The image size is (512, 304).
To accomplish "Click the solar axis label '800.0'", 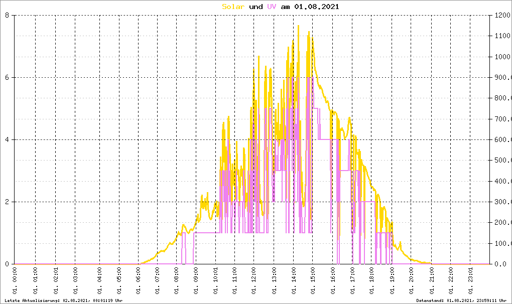I will click(x=503, y=98).
